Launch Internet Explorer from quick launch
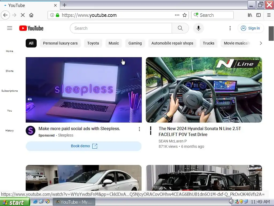The width and height of the screenshot is (274, 206). [35, 202]
